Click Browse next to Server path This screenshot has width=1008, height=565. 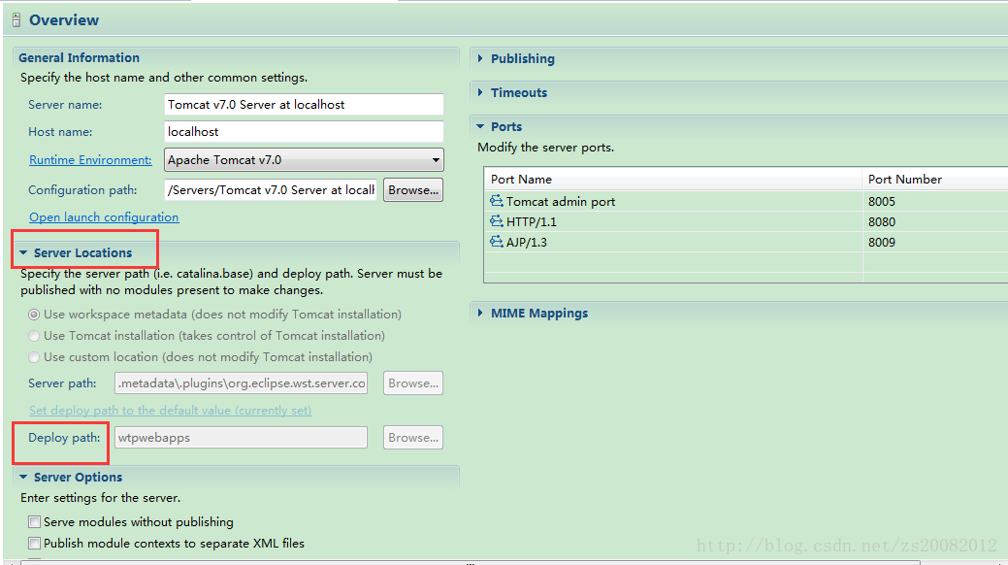click(x=413, y=382)
